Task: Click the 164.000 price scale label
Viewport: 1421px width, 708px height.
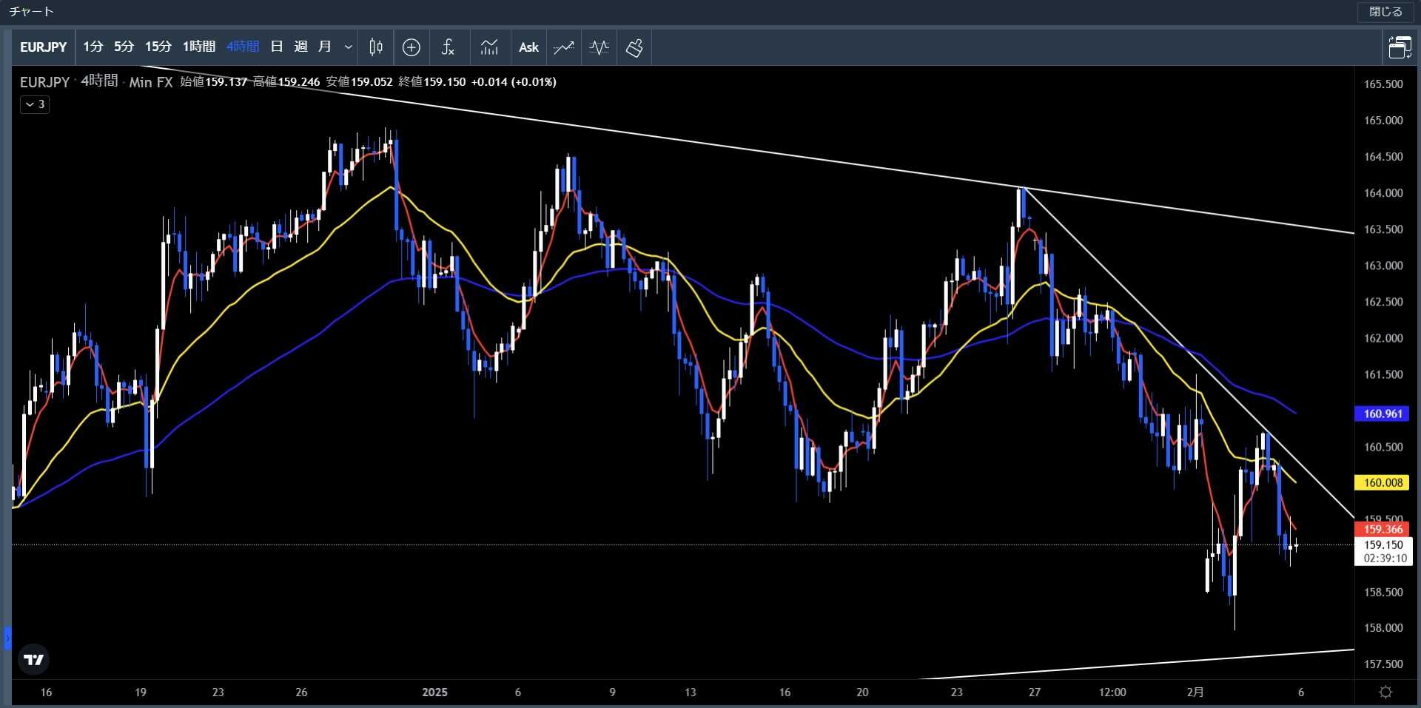Action: [1383, 192]
